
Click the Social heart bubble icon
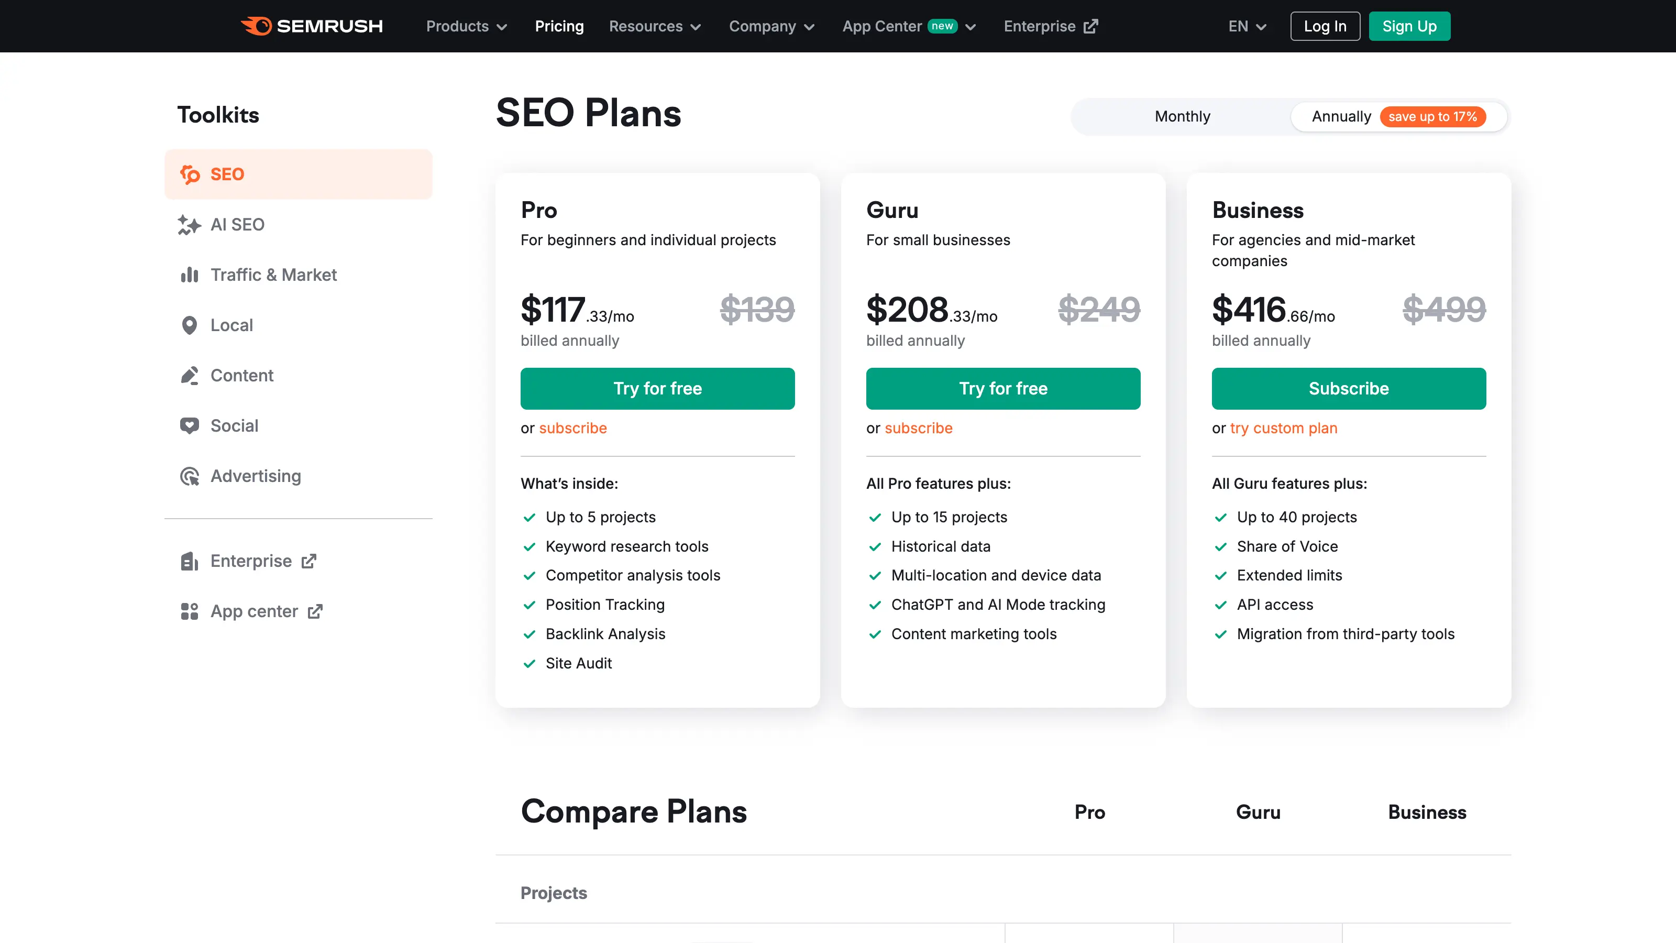point(189,425)
